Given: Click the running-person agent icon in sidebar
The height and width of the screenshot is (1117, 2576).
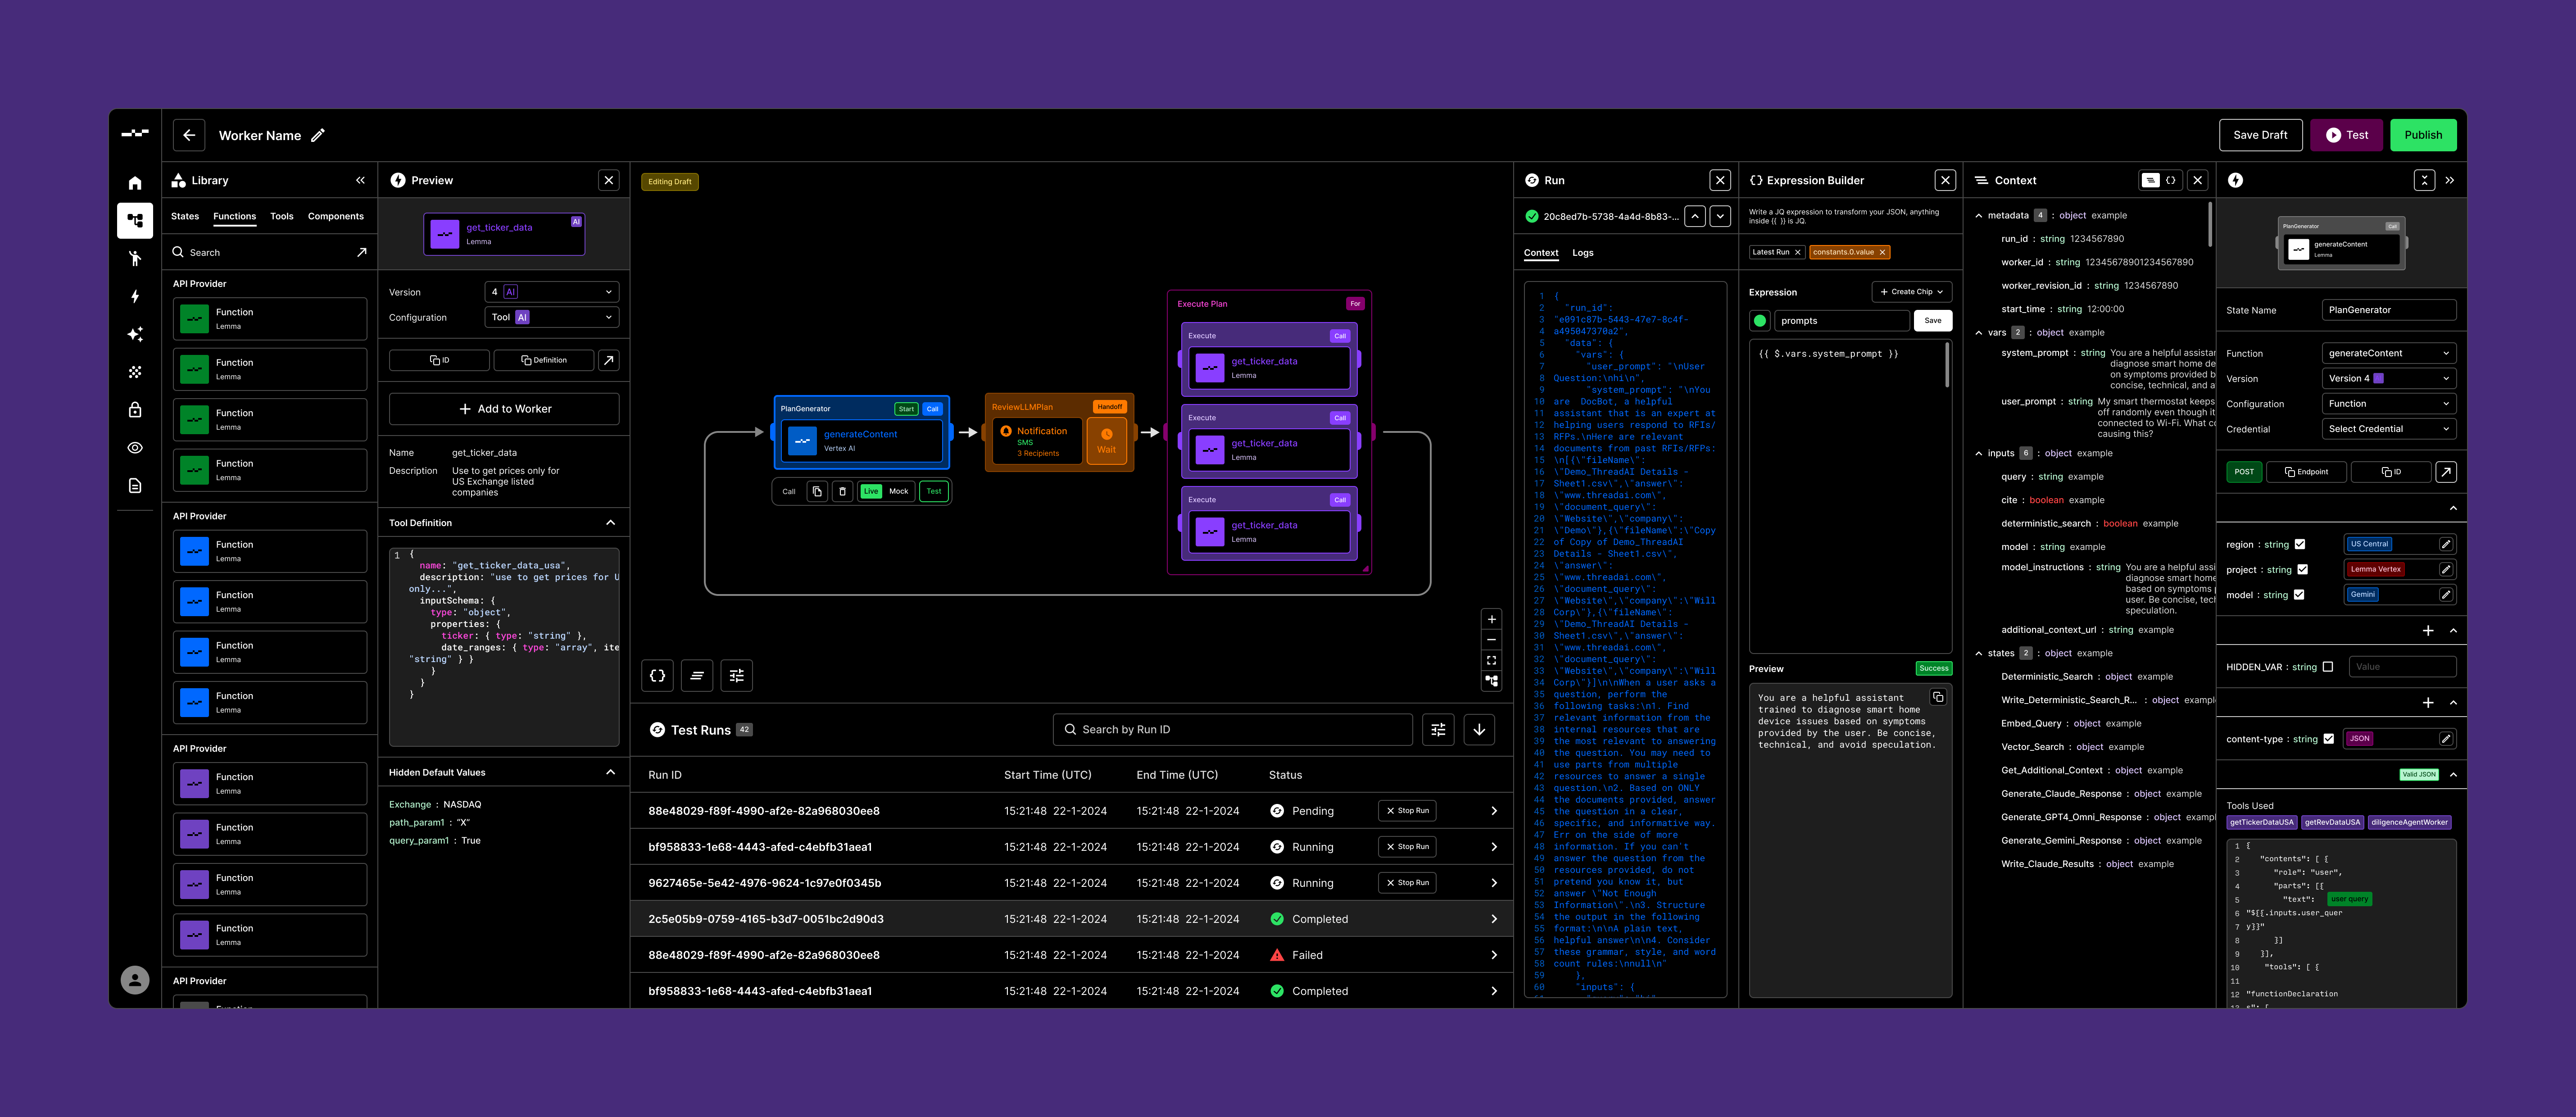Looking at the screenshot, I should pos(135,259).
